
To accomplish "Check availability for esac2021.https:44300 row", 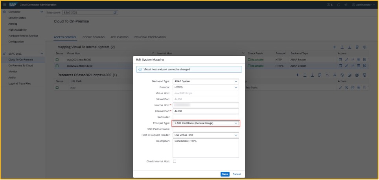I will click(x=340, y=66).
